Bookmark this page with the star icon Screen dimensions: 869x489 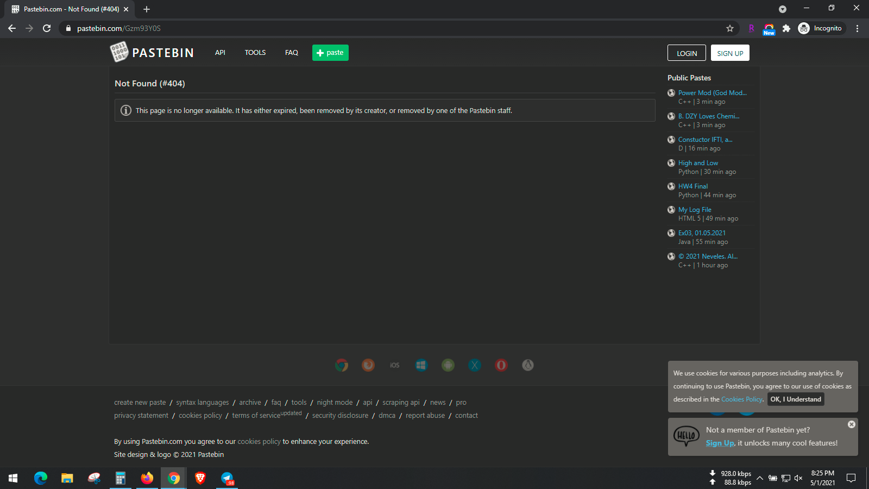pyautogui.click(x=730, y=28)
